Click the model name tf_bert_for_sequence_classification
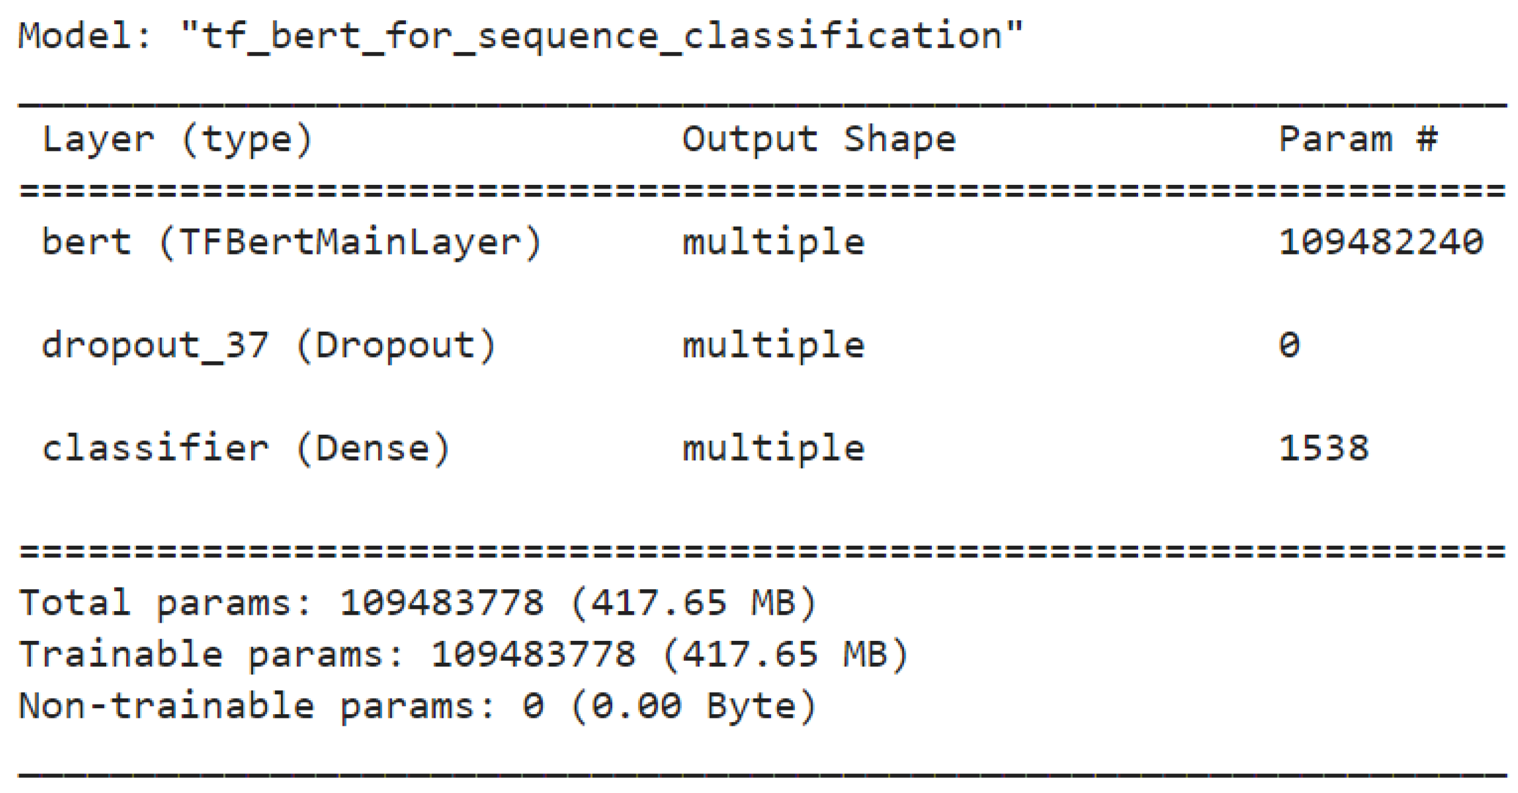This screenshot has width=1518, height=793. 601,36
